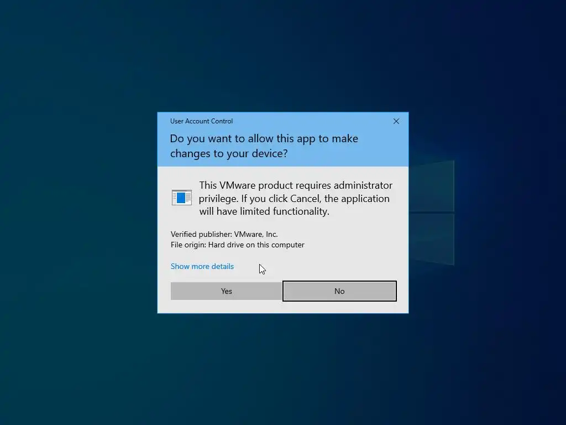
Task: Select the 'Verified publisher: VMware, Inc.' text
Action: (224, 234)
